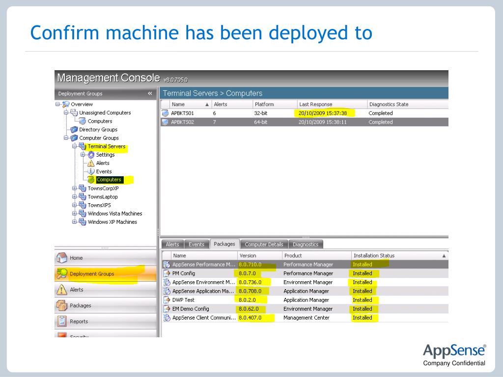Sort computers by Name column header
The image size is (503, 377).
190,104
